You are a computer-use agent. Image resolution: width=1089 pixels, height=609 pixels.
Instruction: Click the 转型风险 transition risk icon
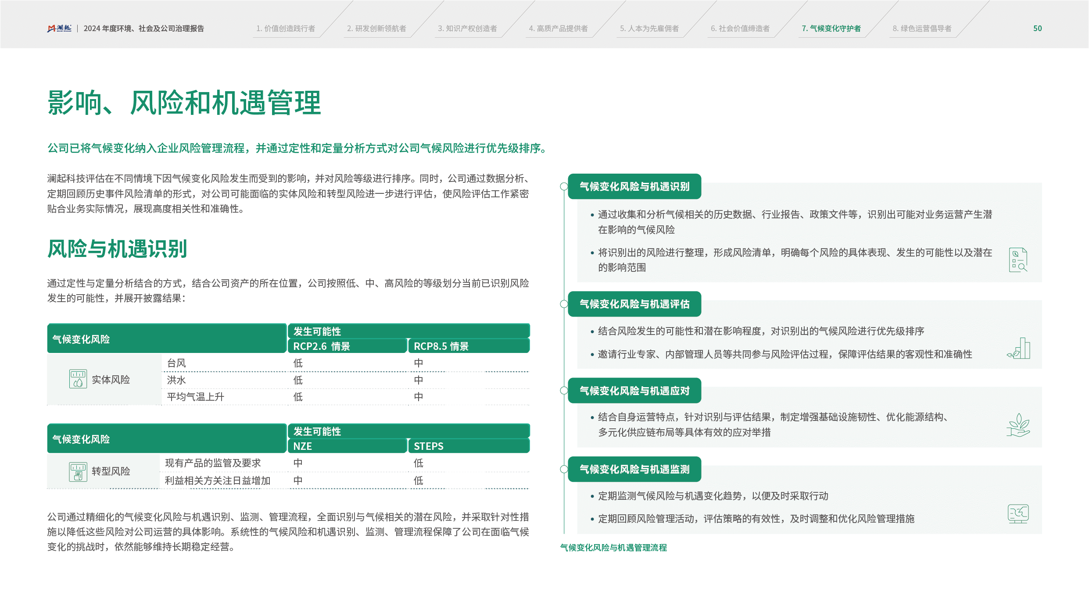coord(78,472)
